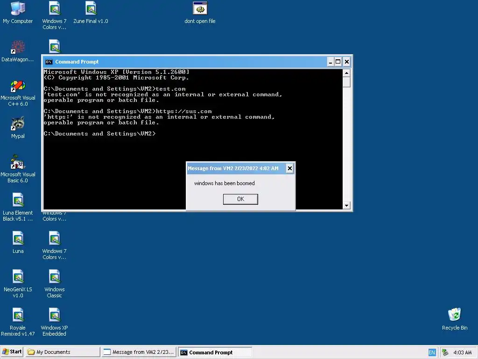Switch to 'Message from VM2' taskbar button
This screenshot has width=478, height=359.
coord(139,352)
